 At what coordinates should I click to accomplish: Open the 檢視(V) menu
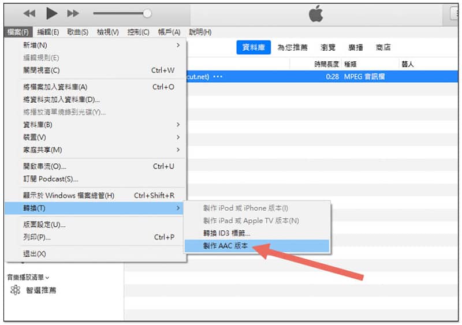pos(108,32)
